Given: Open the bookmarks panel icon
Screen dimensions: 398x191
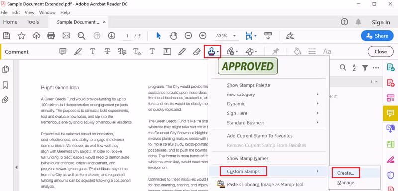Looking at the screenshot, I should [x=5, y=85].
